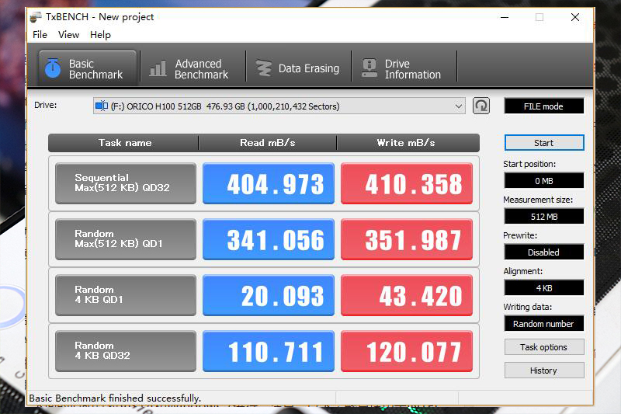Click the drive icon beside ORICO H100
The height and width of the screenshot is (414, 621).
pyautogui.click(x=102, y=106)
